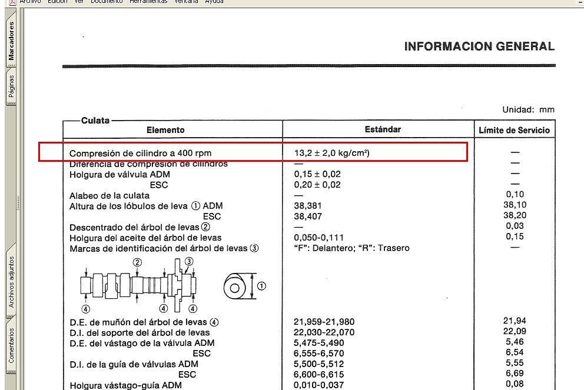
Task: Switch to the Marcadores side tab
Action: (11, 39)
